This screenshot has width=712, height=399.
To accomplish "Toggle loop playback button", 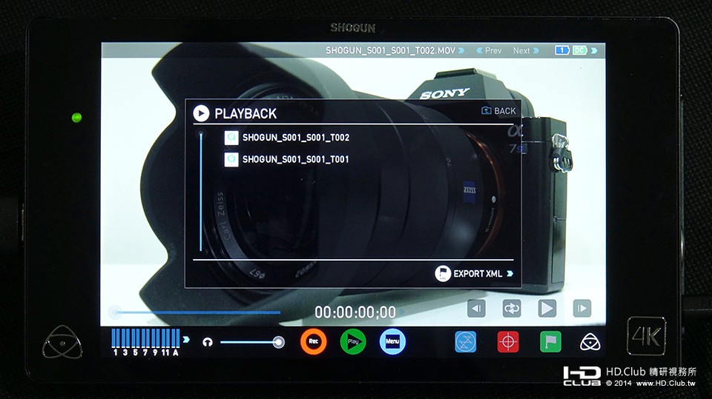I will [511, 308].
